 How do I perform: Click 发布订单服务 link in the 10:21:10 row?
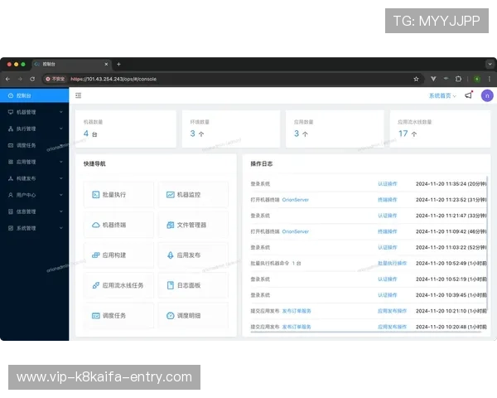pyautogui.click(x=297, y=311)
